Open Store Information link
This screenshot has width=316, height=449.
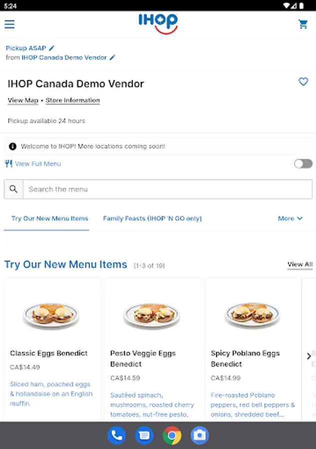point(73,100)
